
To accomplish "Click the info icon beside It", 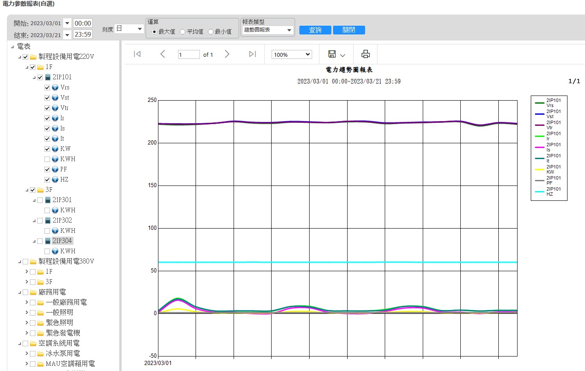I will pos(55,139).
